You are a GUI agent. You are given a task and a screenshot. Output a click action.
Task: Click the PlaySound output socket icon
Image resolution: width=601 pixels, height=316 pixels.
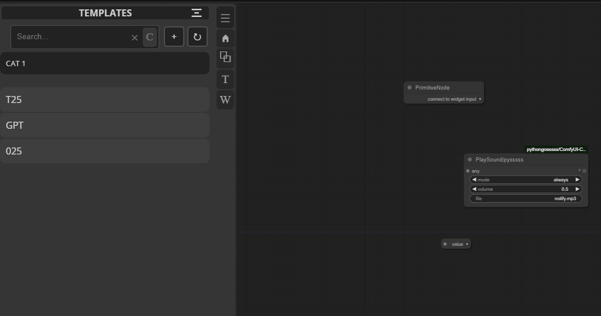[584, 171]
